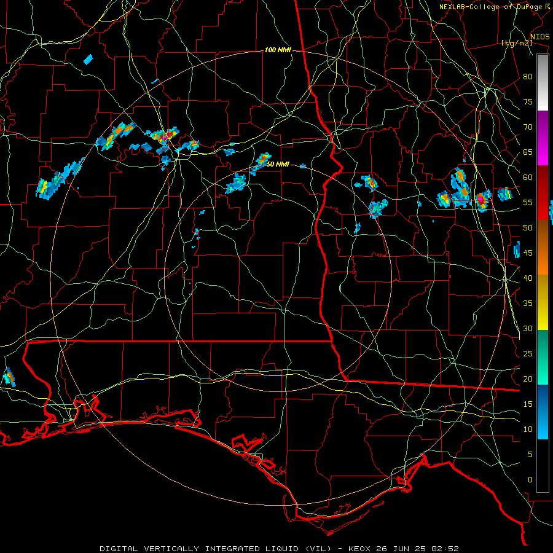Click the 75 value on the scale
This screenshot has height=553, width=553.
(x=528, y=102)
